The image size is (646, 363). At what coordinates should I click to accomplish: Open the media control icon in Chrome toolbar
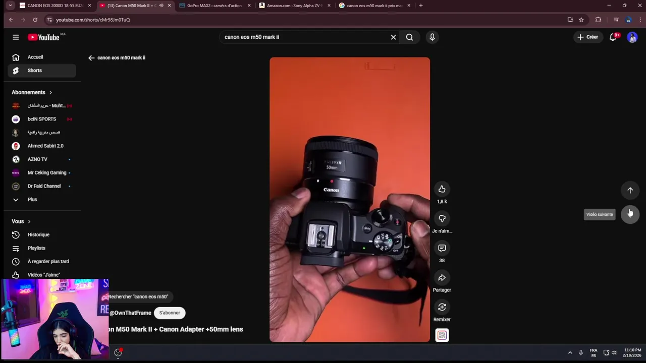tap(616, 20)
